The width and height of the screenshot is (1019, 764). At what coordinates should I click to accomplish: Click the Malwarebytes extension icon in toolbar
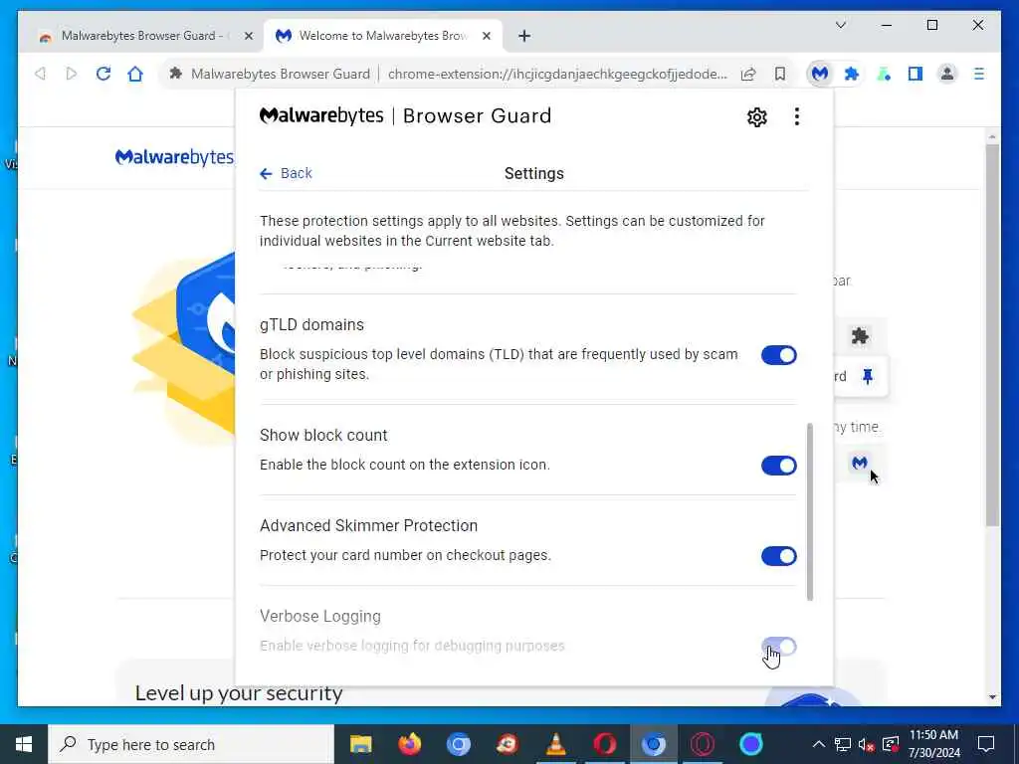[820, 74]
